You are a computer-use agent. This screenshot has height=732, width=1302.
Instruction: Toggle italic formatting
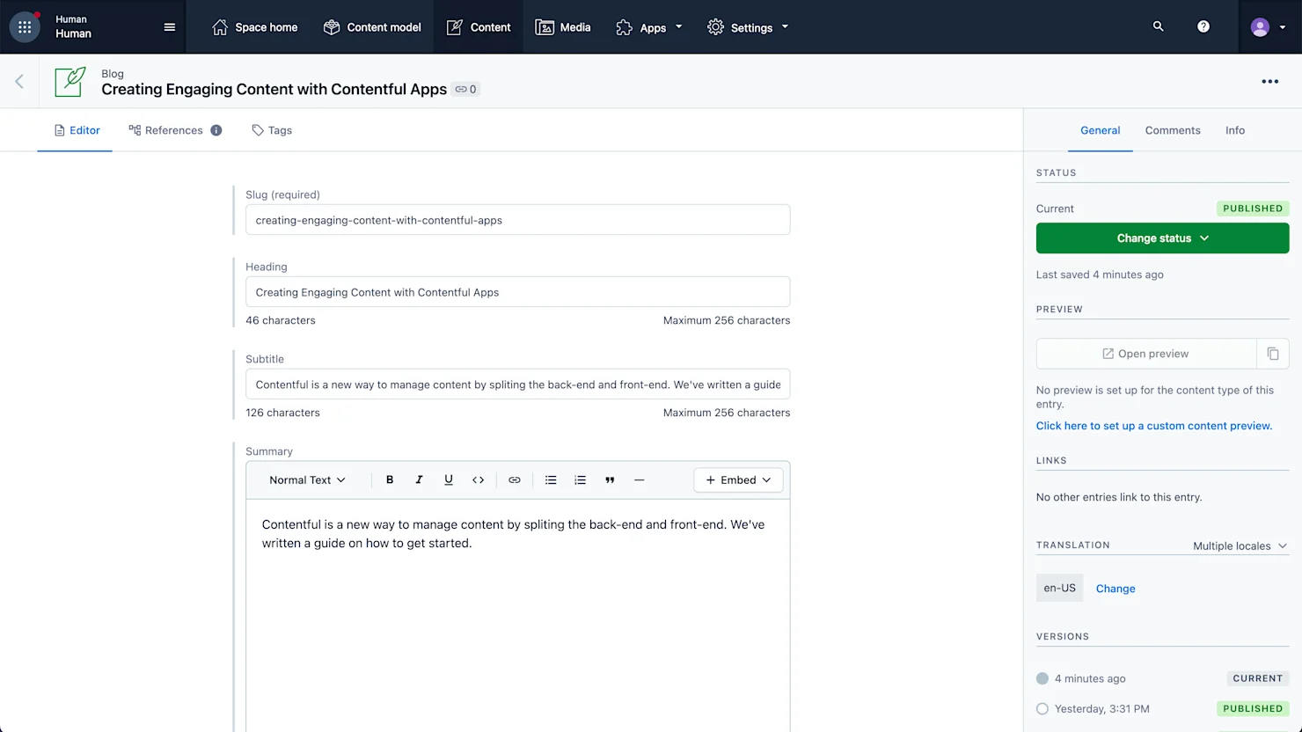coord(419,480)
